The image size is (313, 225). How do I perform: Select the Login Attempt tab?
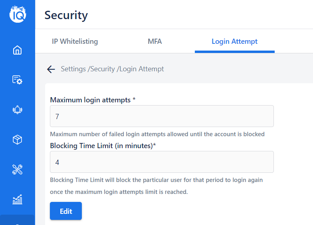(x=235, y=41)
